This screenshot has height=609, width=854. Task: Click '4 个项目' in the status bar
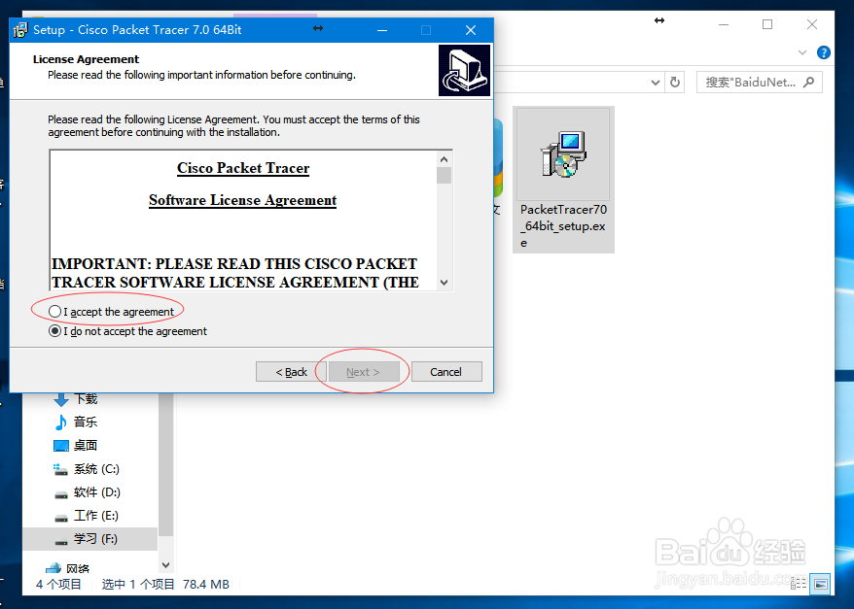(x=58, y=585)
